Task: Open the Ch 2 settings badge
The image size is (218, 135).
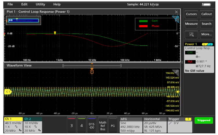Action: pos(33,125)
